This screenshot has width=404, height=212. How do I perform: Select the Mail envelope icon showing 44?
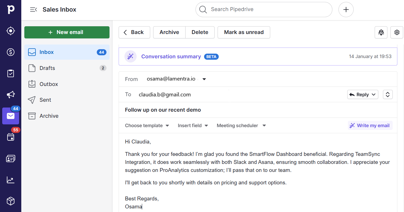click(11, 116)
